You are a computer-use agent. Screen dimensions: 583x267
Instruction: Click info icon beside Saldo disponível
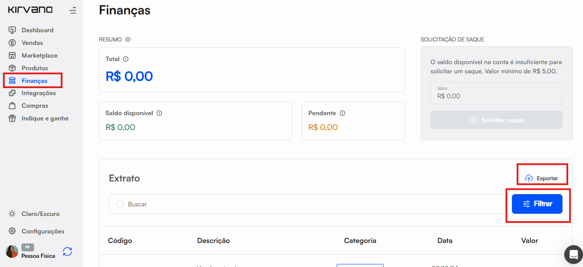click(x=159, y=113)
